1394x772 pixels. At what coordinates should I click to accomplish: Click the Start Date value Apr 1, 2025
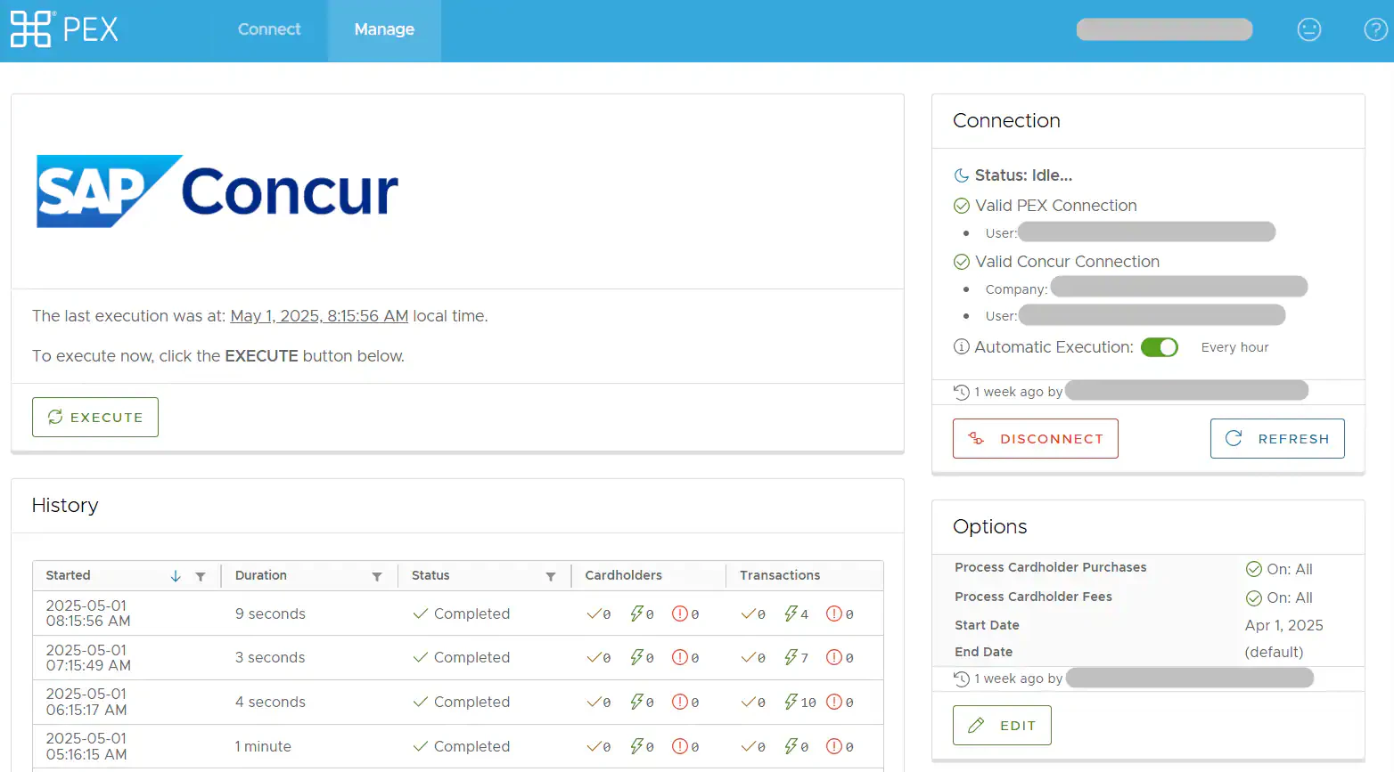(x=1283, y=625)
